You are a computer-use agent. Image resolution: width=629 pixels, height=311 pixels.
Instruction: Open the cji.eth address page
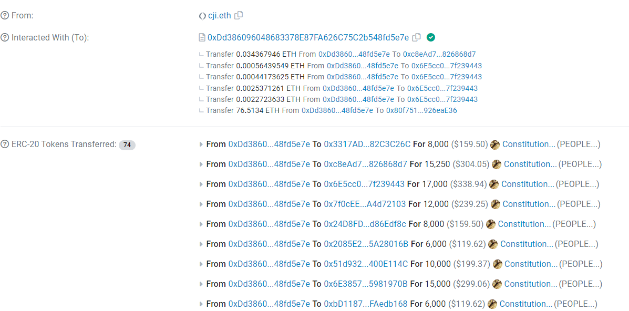click(219, 15)
